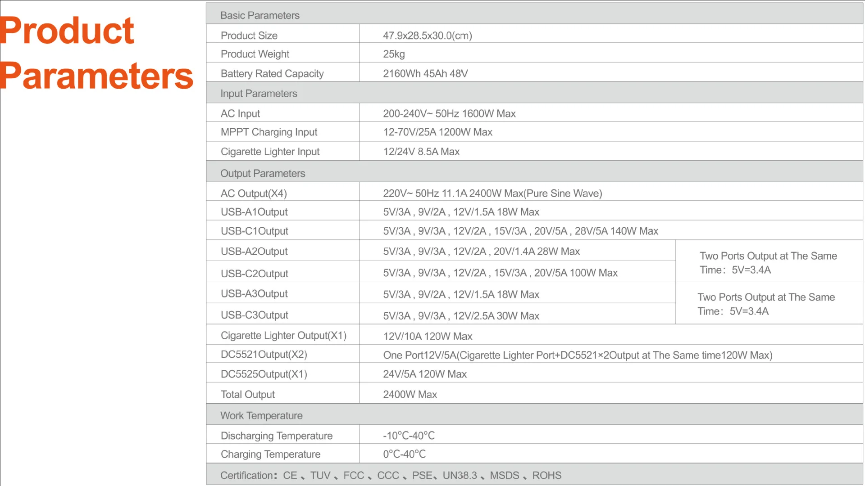Click the AC Output(X4) row label
The width and height of the screenshot is (865, 486).
coord(253,193)
